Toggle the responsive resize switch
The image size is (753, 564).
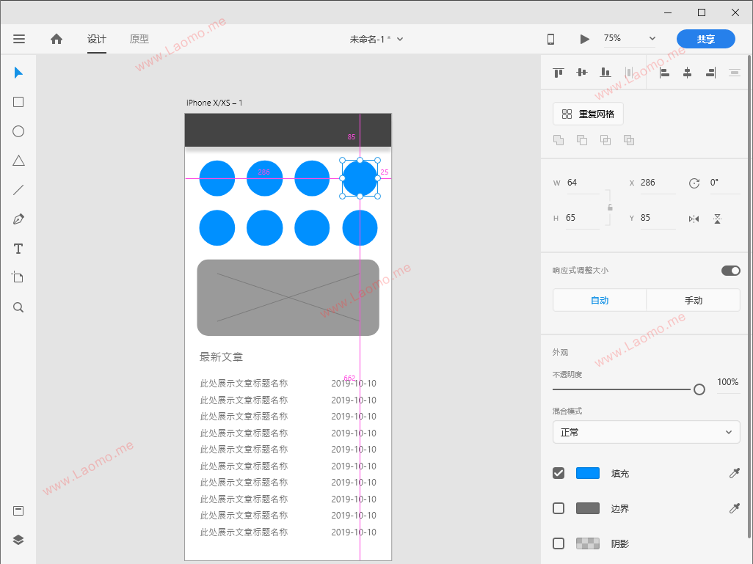click(x=730, y=271)
